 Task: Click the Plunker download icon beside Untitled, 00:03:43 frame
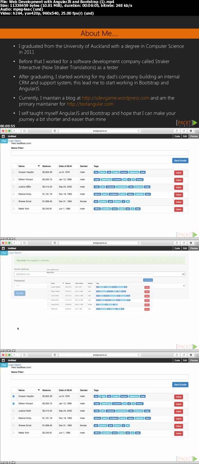3,248
